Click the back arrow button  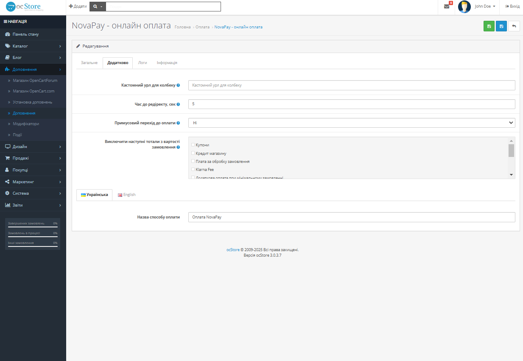[514, 26]
